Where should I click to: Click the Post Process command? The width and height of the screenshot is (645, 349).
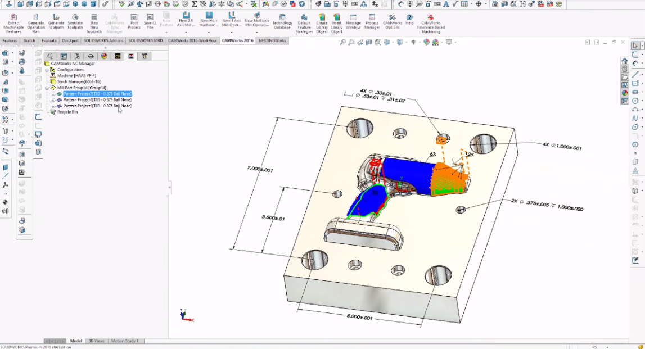click(x=134, y=22)
